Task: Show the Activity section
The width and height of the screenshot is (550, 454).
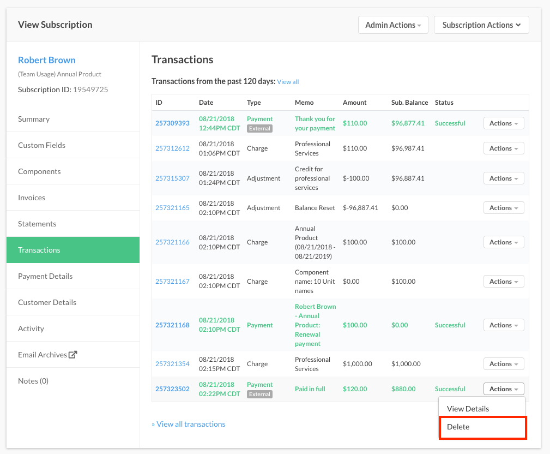Action: (73, 328)
